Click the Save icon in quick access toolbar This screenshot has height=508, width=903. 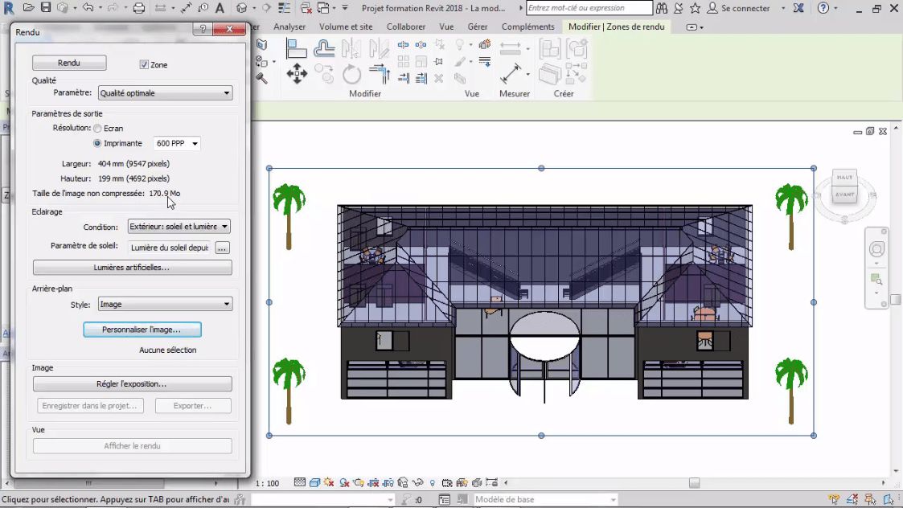coord(45,8)
